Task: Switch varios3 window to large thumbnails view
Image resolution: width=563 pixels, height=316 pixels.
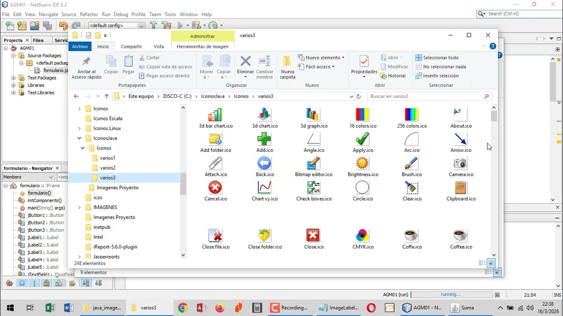Action: click(x=491, y=263)
